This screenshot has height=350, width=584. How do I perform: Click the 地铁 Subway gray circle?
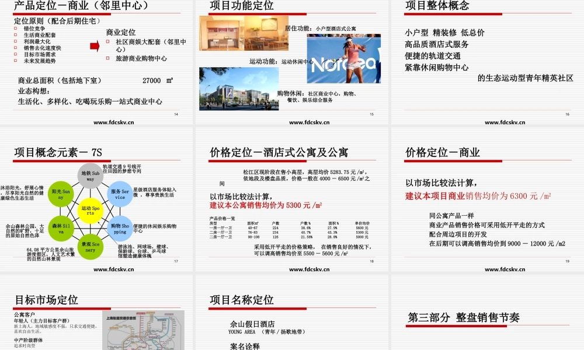(90, 176)
